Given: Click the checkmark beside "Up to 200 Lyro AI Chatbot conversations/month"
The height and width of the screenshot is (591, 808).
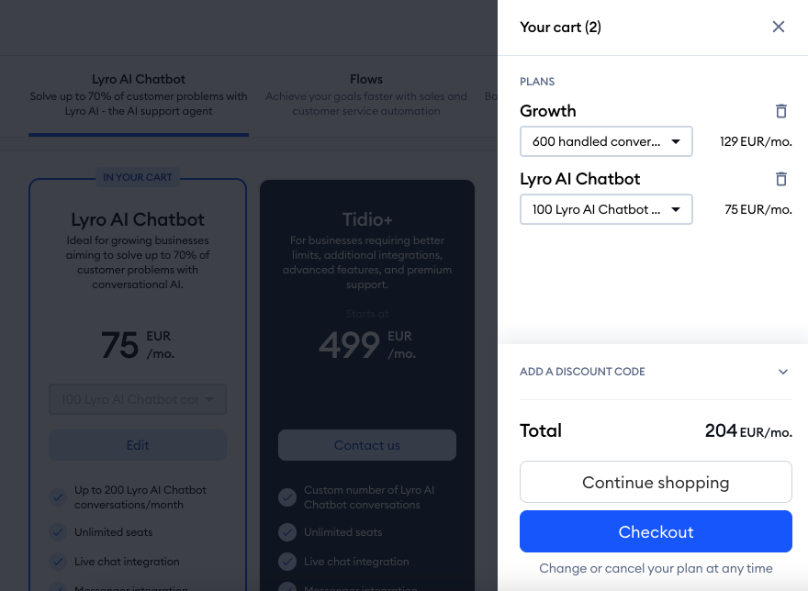Looking at the screenshot, I should (x=57, y=496).
